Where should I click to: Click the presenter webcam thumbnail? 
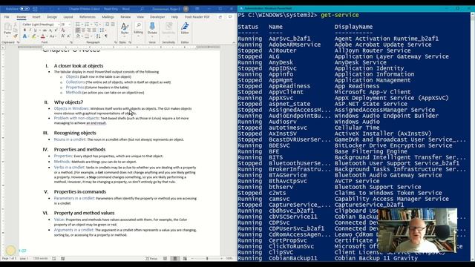[417, 230]
